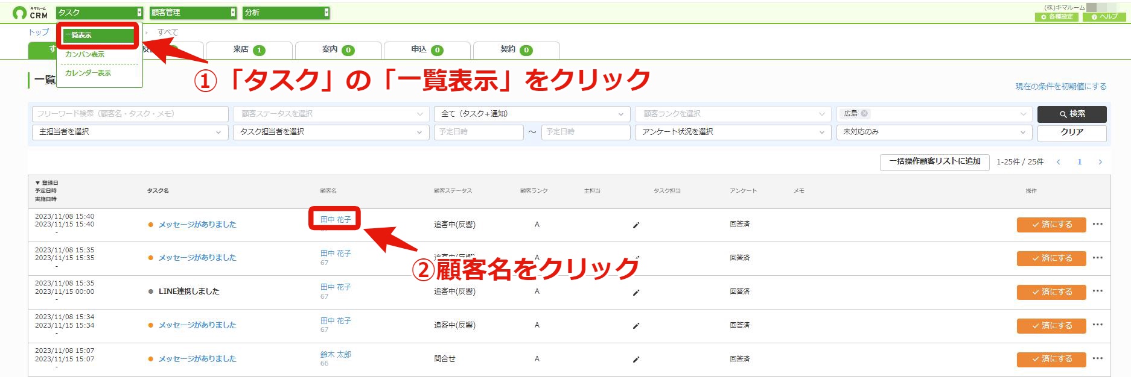Switch to the 契約 tab
This screenshot has width=1131, height=377.
(x=517, y=50)
